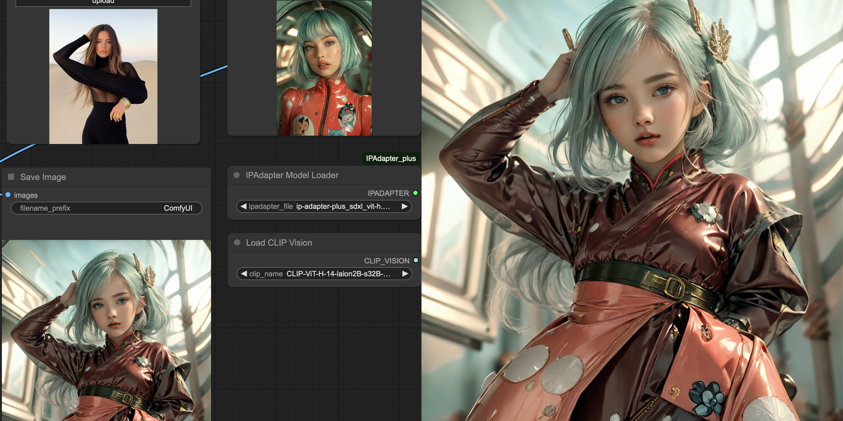Click the green IPADAPTER output socket
The width and height of the screenshot is (843, 421).
[415, 193]
